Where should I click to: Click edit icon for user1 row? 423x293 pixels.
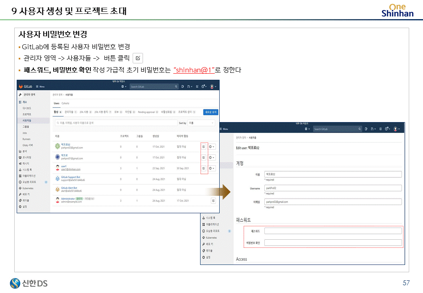point(204,168)
